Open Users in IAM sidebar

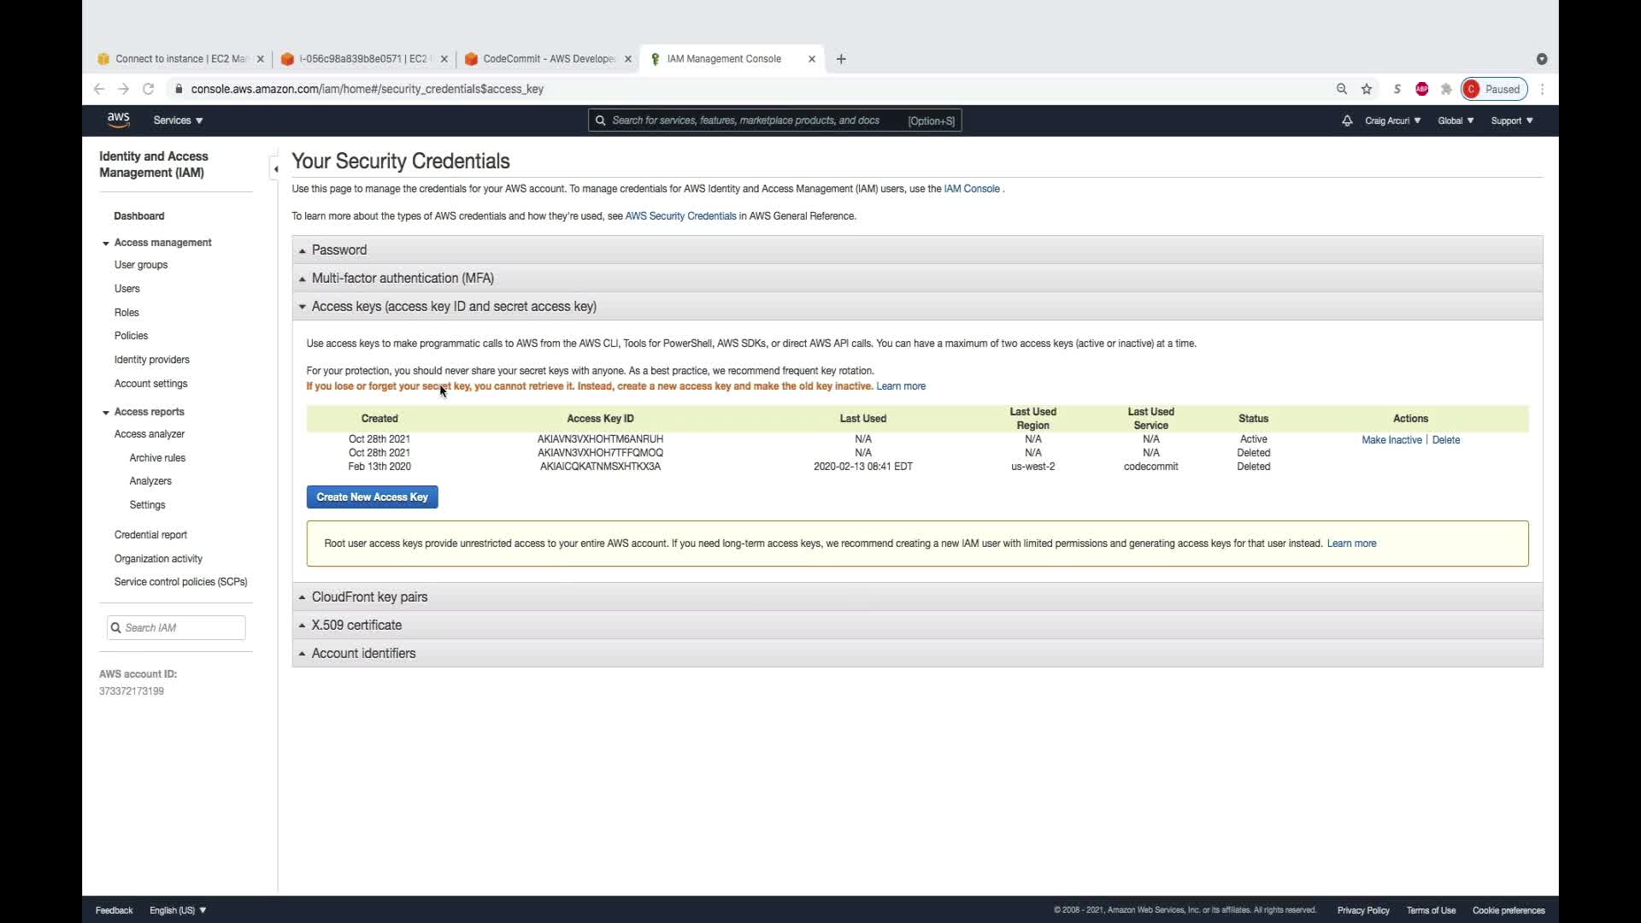pos(126,289)
